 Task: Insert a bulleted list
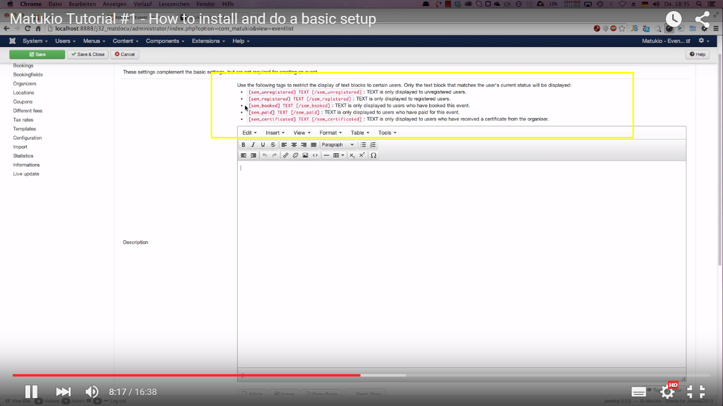pyautogui.click(x=363, y=145)
